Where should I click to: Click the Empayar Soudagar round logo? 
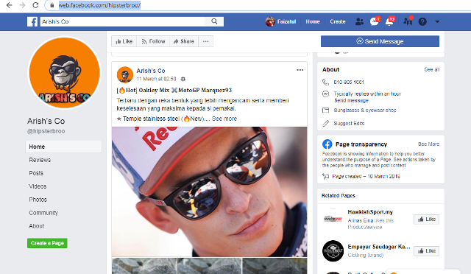[x=333, y=251]
